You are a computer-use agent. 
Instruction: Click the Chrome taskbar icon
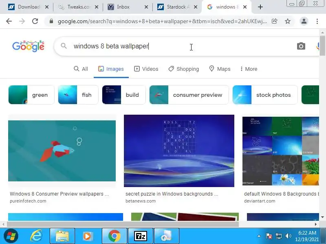(115, 236)
